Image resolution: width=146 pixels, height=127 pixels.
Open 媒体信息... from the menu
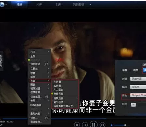[39, 122]
